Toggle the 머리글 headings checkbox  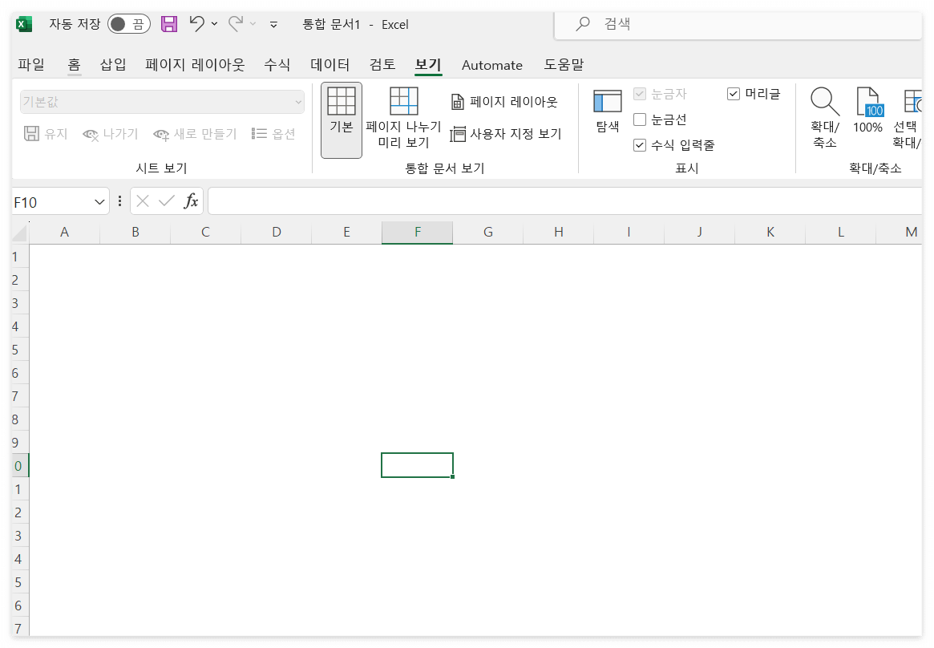[x=734, y=94]
